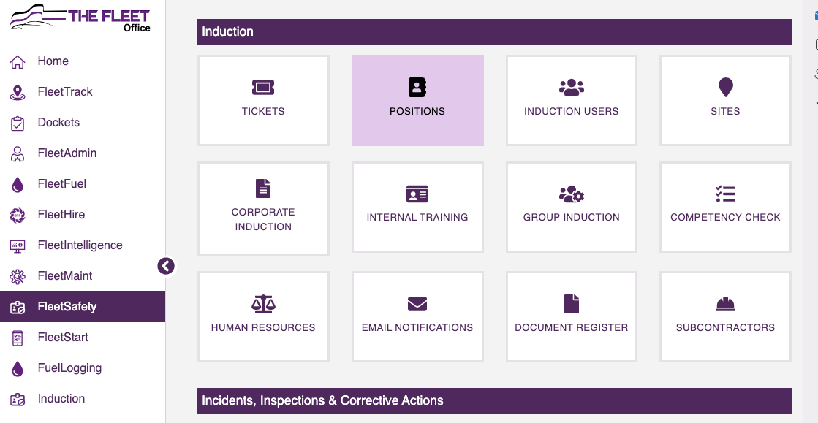This screenshot has height=423, width=818.
Task: Click the Internal Training ID card icon
Action: pos(417,194)
